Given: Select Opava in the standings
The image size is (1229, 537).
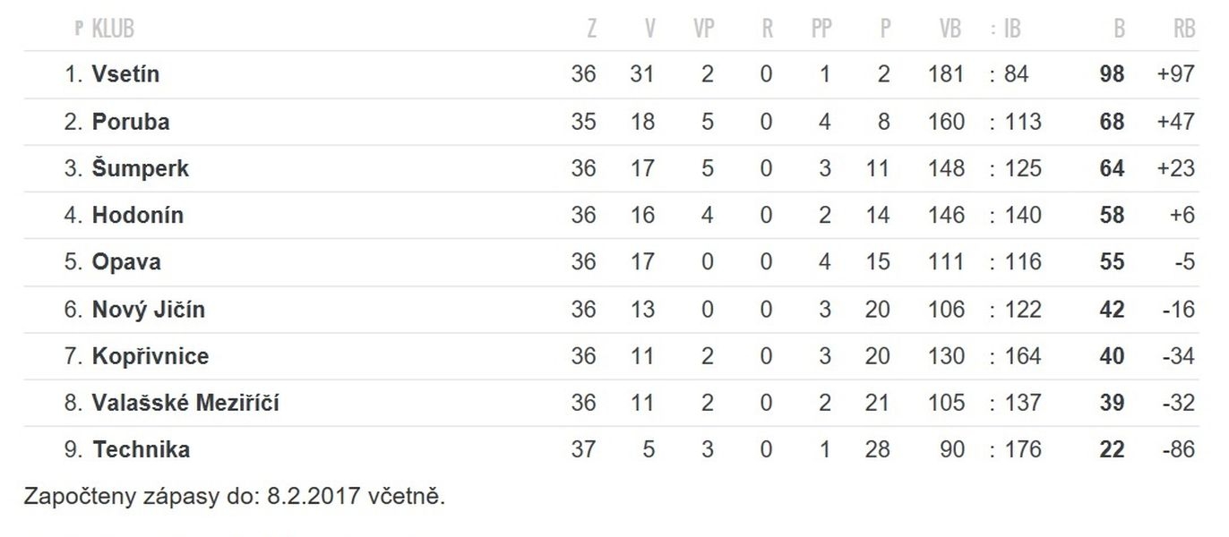Looking at the screenshot, I should [x=126, y=262].
